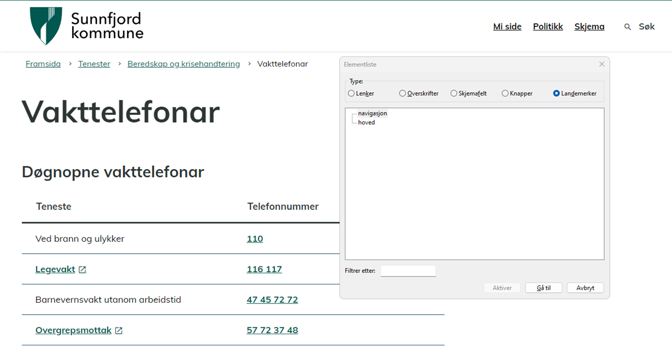Click the Sunnfjord kommune coat of arms logo
The width and height of the screenshot is (672, 356).
point(46,26)
